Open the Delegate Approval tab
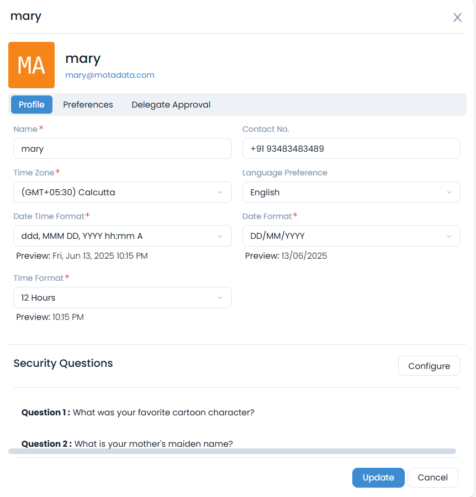476x497 pixels. (171, 104)
